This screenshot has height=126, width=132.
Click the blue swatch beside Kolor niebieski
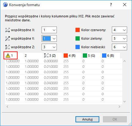78,47
